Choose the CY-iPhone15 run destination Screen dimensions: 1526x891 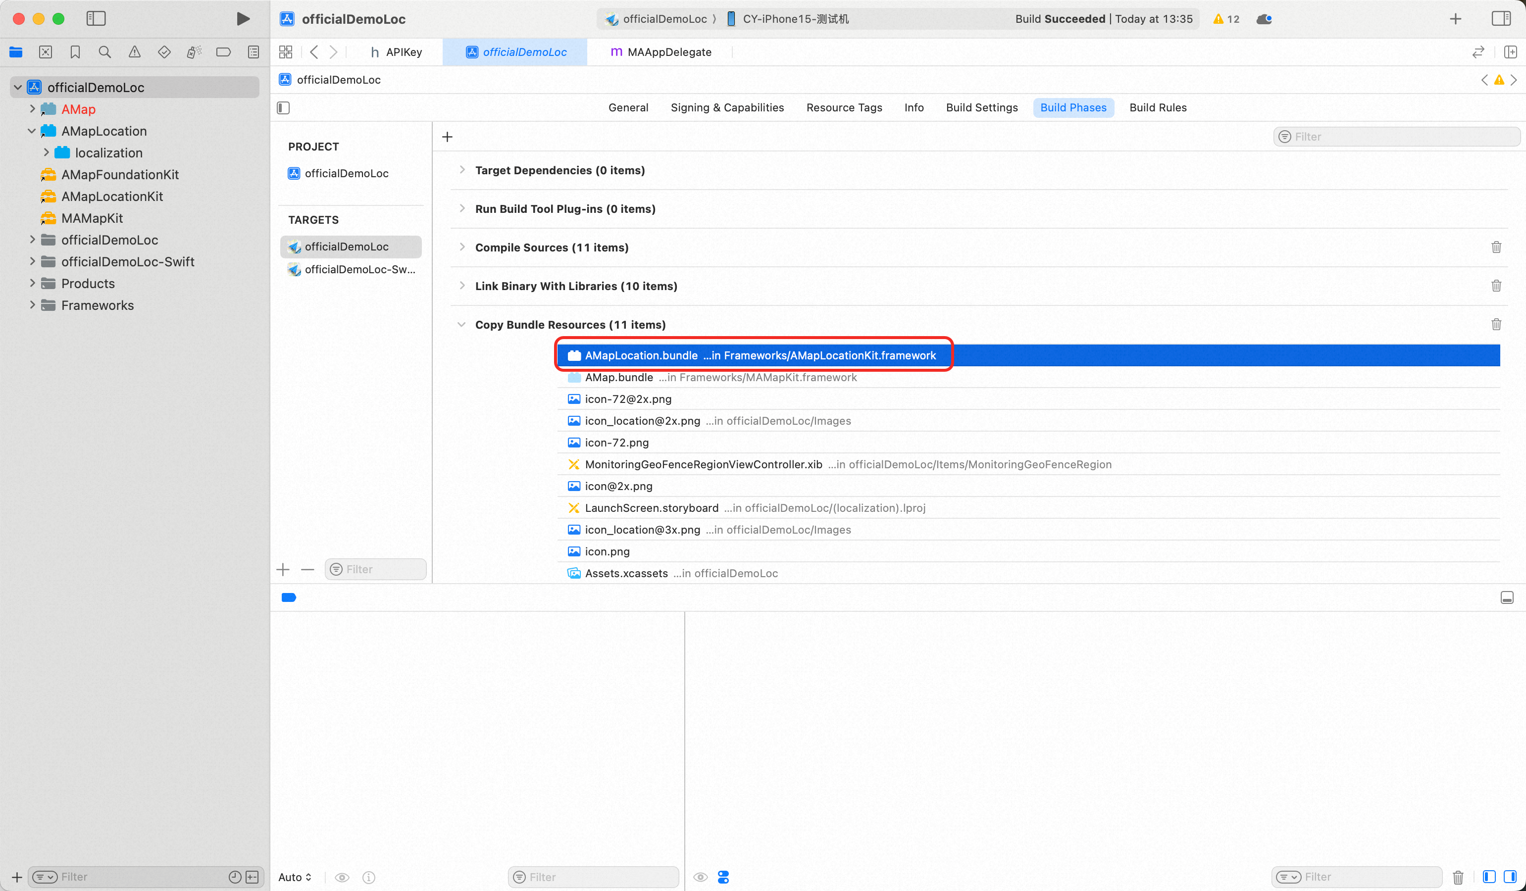[788, 19]
